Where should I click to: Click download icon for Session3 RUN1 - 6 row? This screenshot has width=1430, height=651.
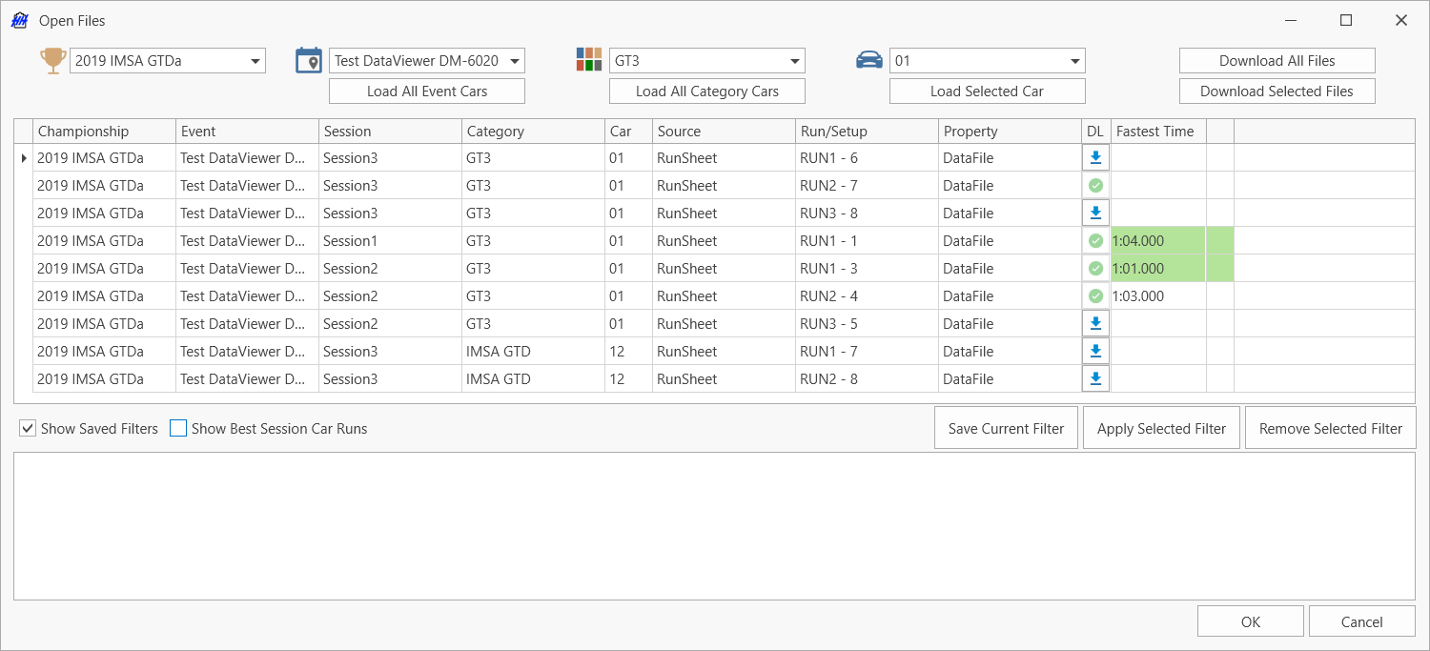tap(1095, 157)
